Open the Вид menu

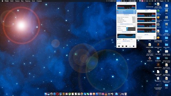coord(22,1)
